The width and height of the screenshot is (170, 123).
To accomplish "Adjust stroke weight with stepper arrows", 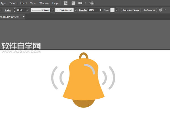I will (14, 10).
